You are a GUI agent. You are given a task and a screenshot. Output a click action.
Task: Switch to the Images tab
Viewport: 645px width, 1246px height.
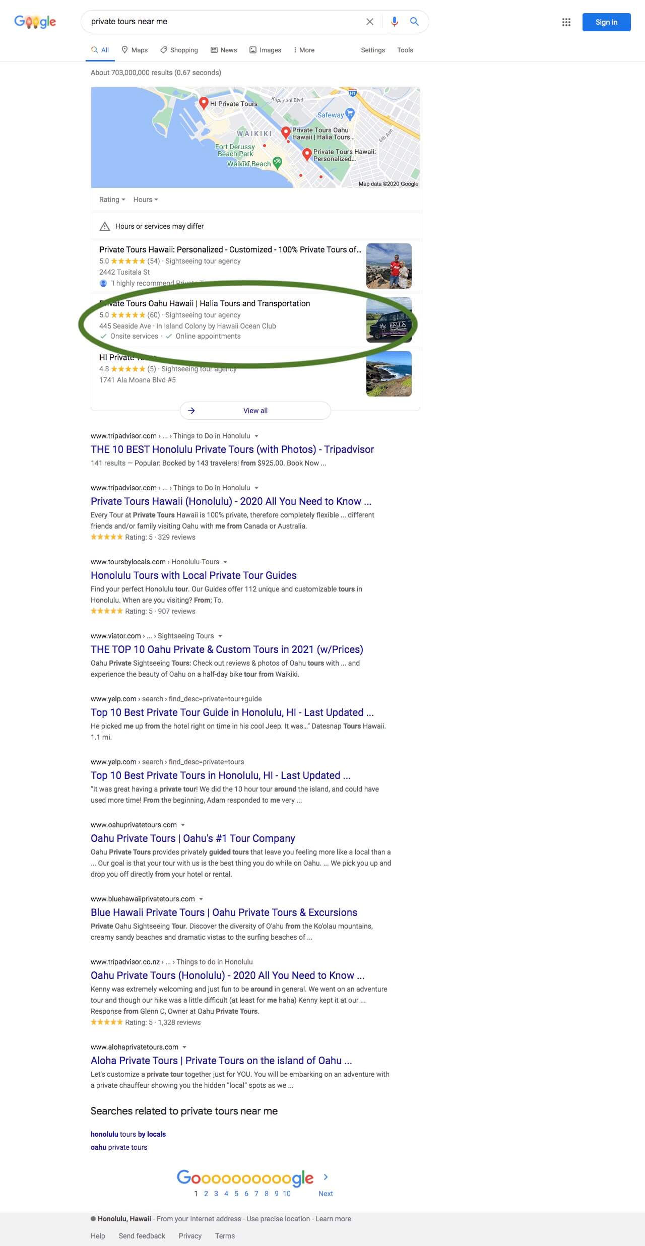tap(266, 50)
